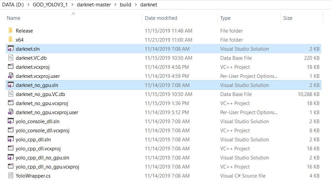Sort files by the Name column
This screenshot has height=191, width=331.
coord(13,18)
